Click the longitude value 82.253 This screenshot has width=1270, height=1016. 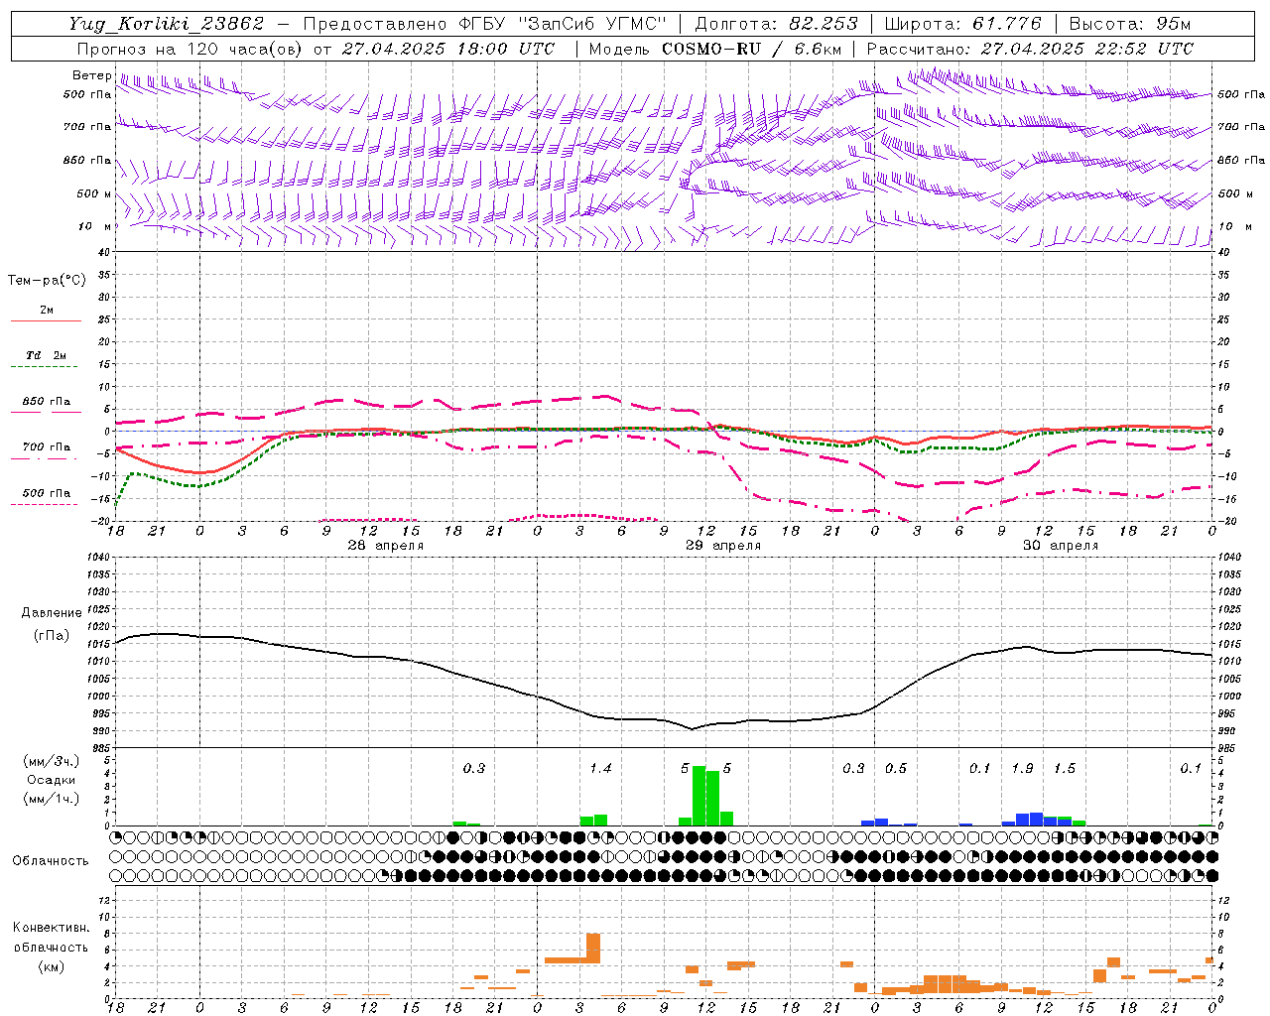pyautogui.click(x=825, y=24)
